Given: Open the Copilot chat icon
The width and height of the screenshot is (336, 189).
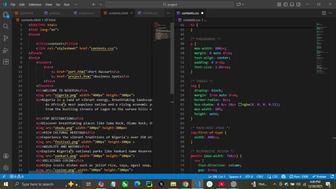Looking at the screenshot, I should tap(239, 4).
